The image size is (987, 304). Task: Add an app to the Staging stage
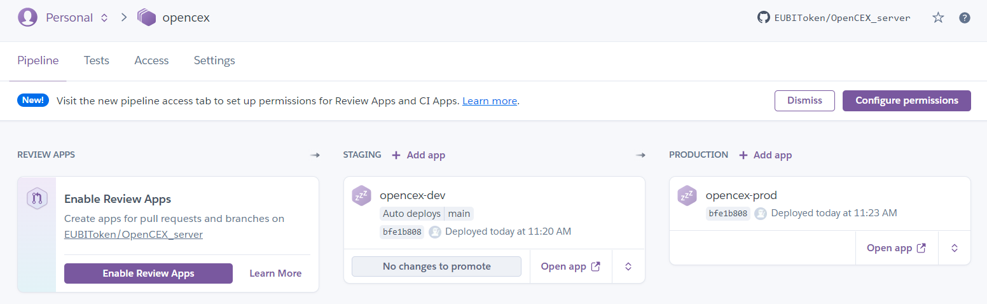(418, 155)
